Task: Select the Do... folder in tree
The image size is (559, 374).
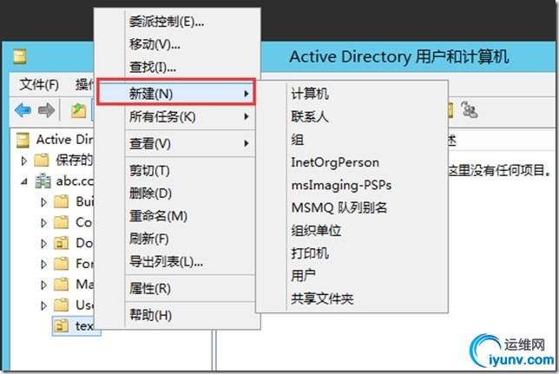Action: pos(73,243)
